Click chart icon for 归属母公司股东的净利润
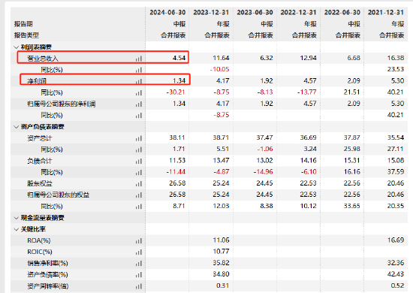This screenshot has width=413, height=293. click(x=139, y=104)
